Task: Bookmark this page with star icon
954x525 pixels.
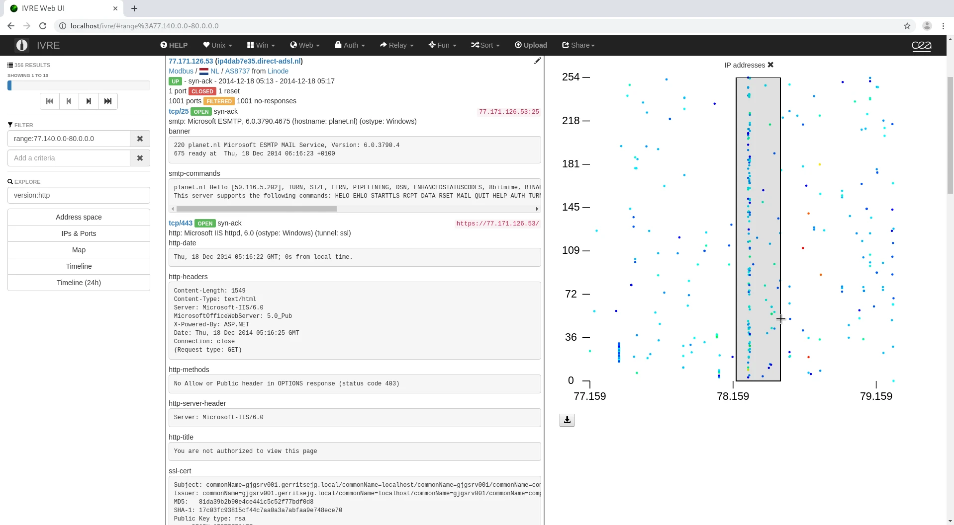Action: [907, 26]
